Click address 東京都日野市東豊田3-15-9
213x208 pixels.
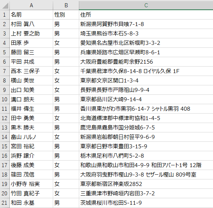[146, 146]
